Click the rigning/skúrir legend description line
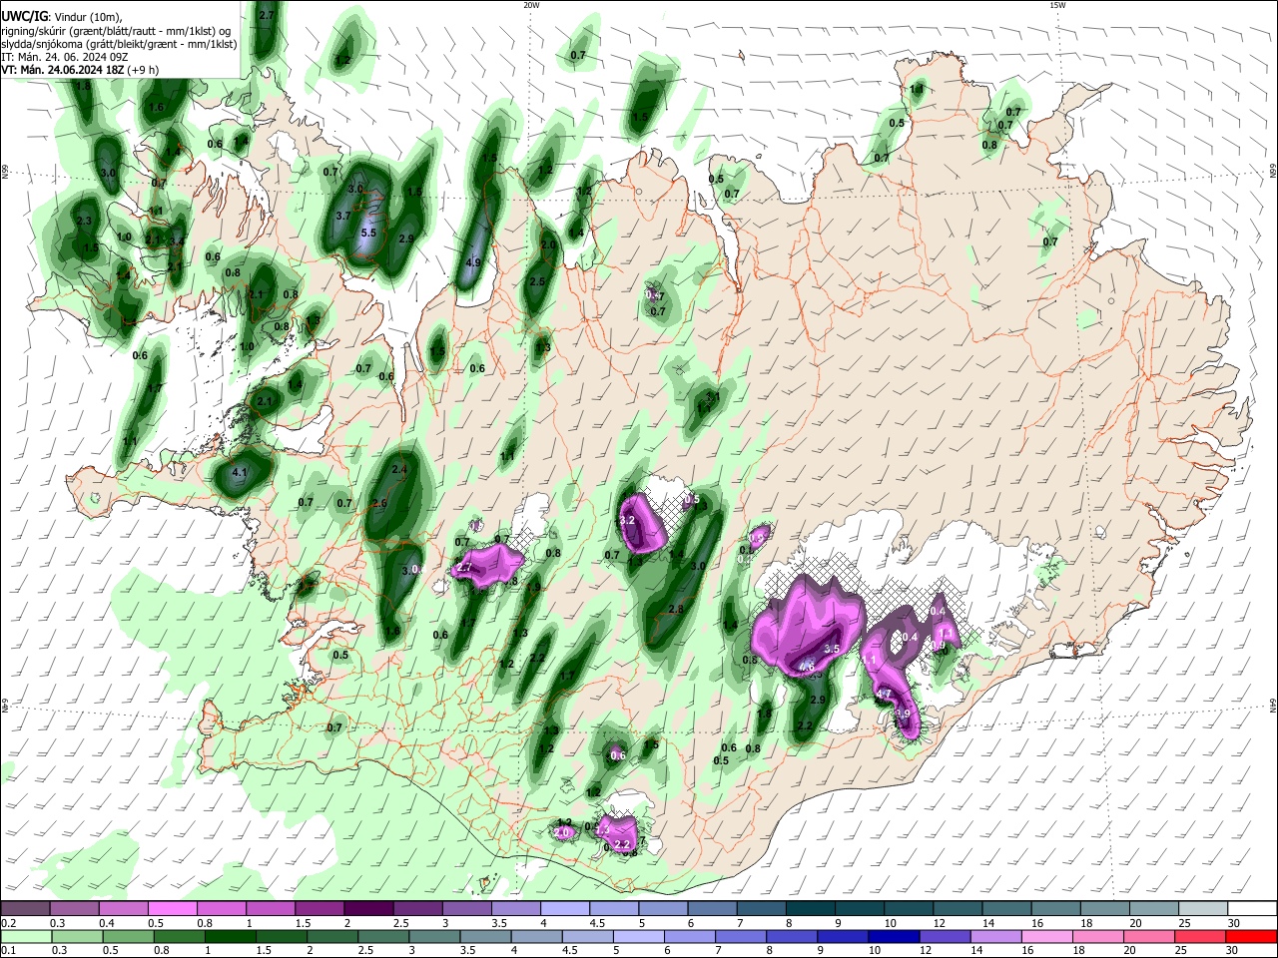Image resolution: width=1278 pixels, height=958 pixels. click(116, 31)
